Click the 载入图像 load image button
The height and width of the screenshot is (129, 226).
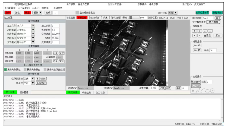click(214, 22)
